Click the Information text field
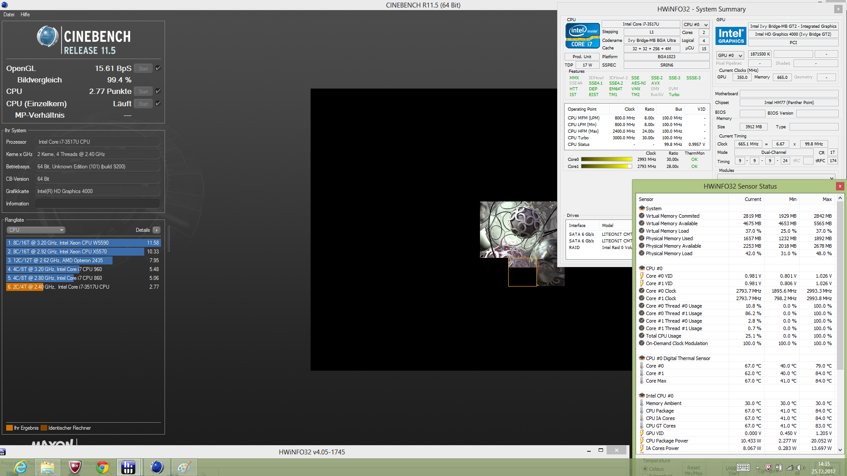Viewport: 847px width, 476px height. pyautogui.click(x=97, y=204)
